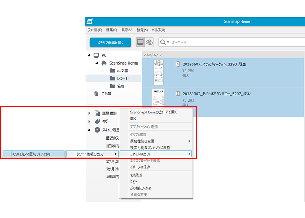
Task: Collapse the PC tree node
Action: pyautogui.click(x=89, y=55)
